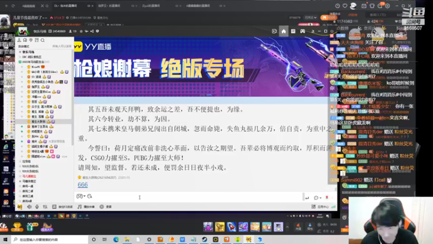The height and width of the screenshot is (244, 433).
Task: Open 应用中心 app center
Action: 320,207
